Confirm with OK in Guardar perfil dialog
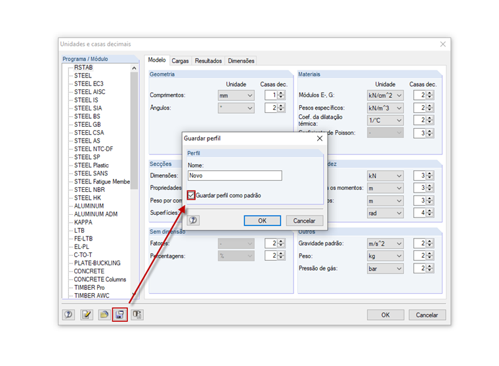The width and height of the screenshot is (499, 366). click(x=262, y=221)
